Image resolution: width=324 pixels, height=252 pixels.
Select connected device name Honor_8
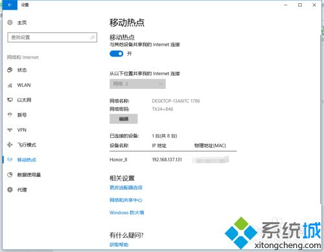pos(119,159)
